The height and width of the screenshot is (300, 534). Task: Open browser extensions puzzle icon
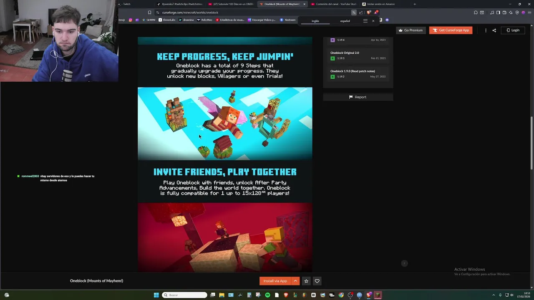pyautogui.click(x=476, y=12)
